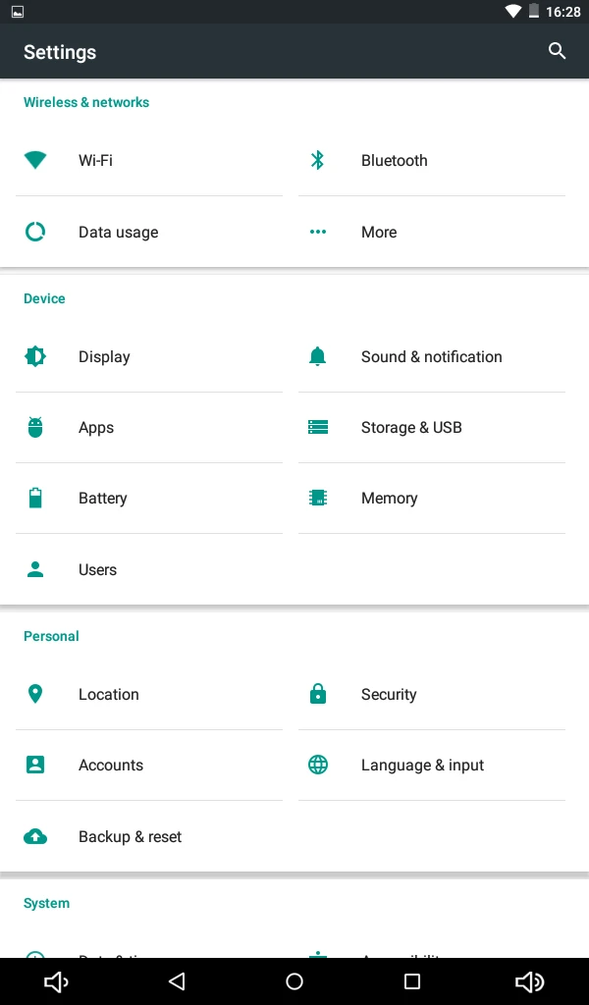Open Language & input via the globe icon
The height and width of the screenshot is (1005, 589).
(318, 765)
